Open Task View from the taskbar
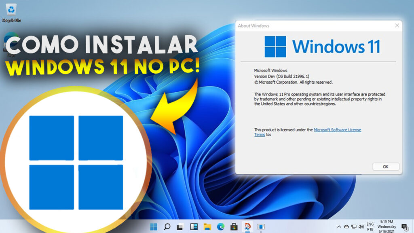Viewport: 414px width, 233px height. tap(180, 227)
